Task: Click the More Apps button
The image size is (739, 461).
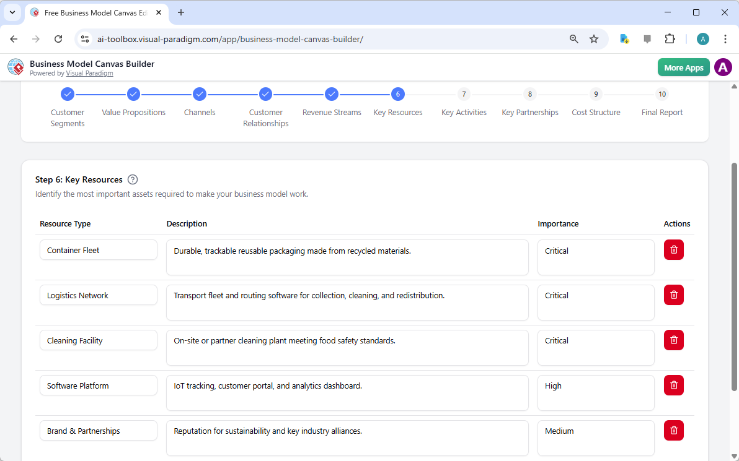Action: [683, 67]
